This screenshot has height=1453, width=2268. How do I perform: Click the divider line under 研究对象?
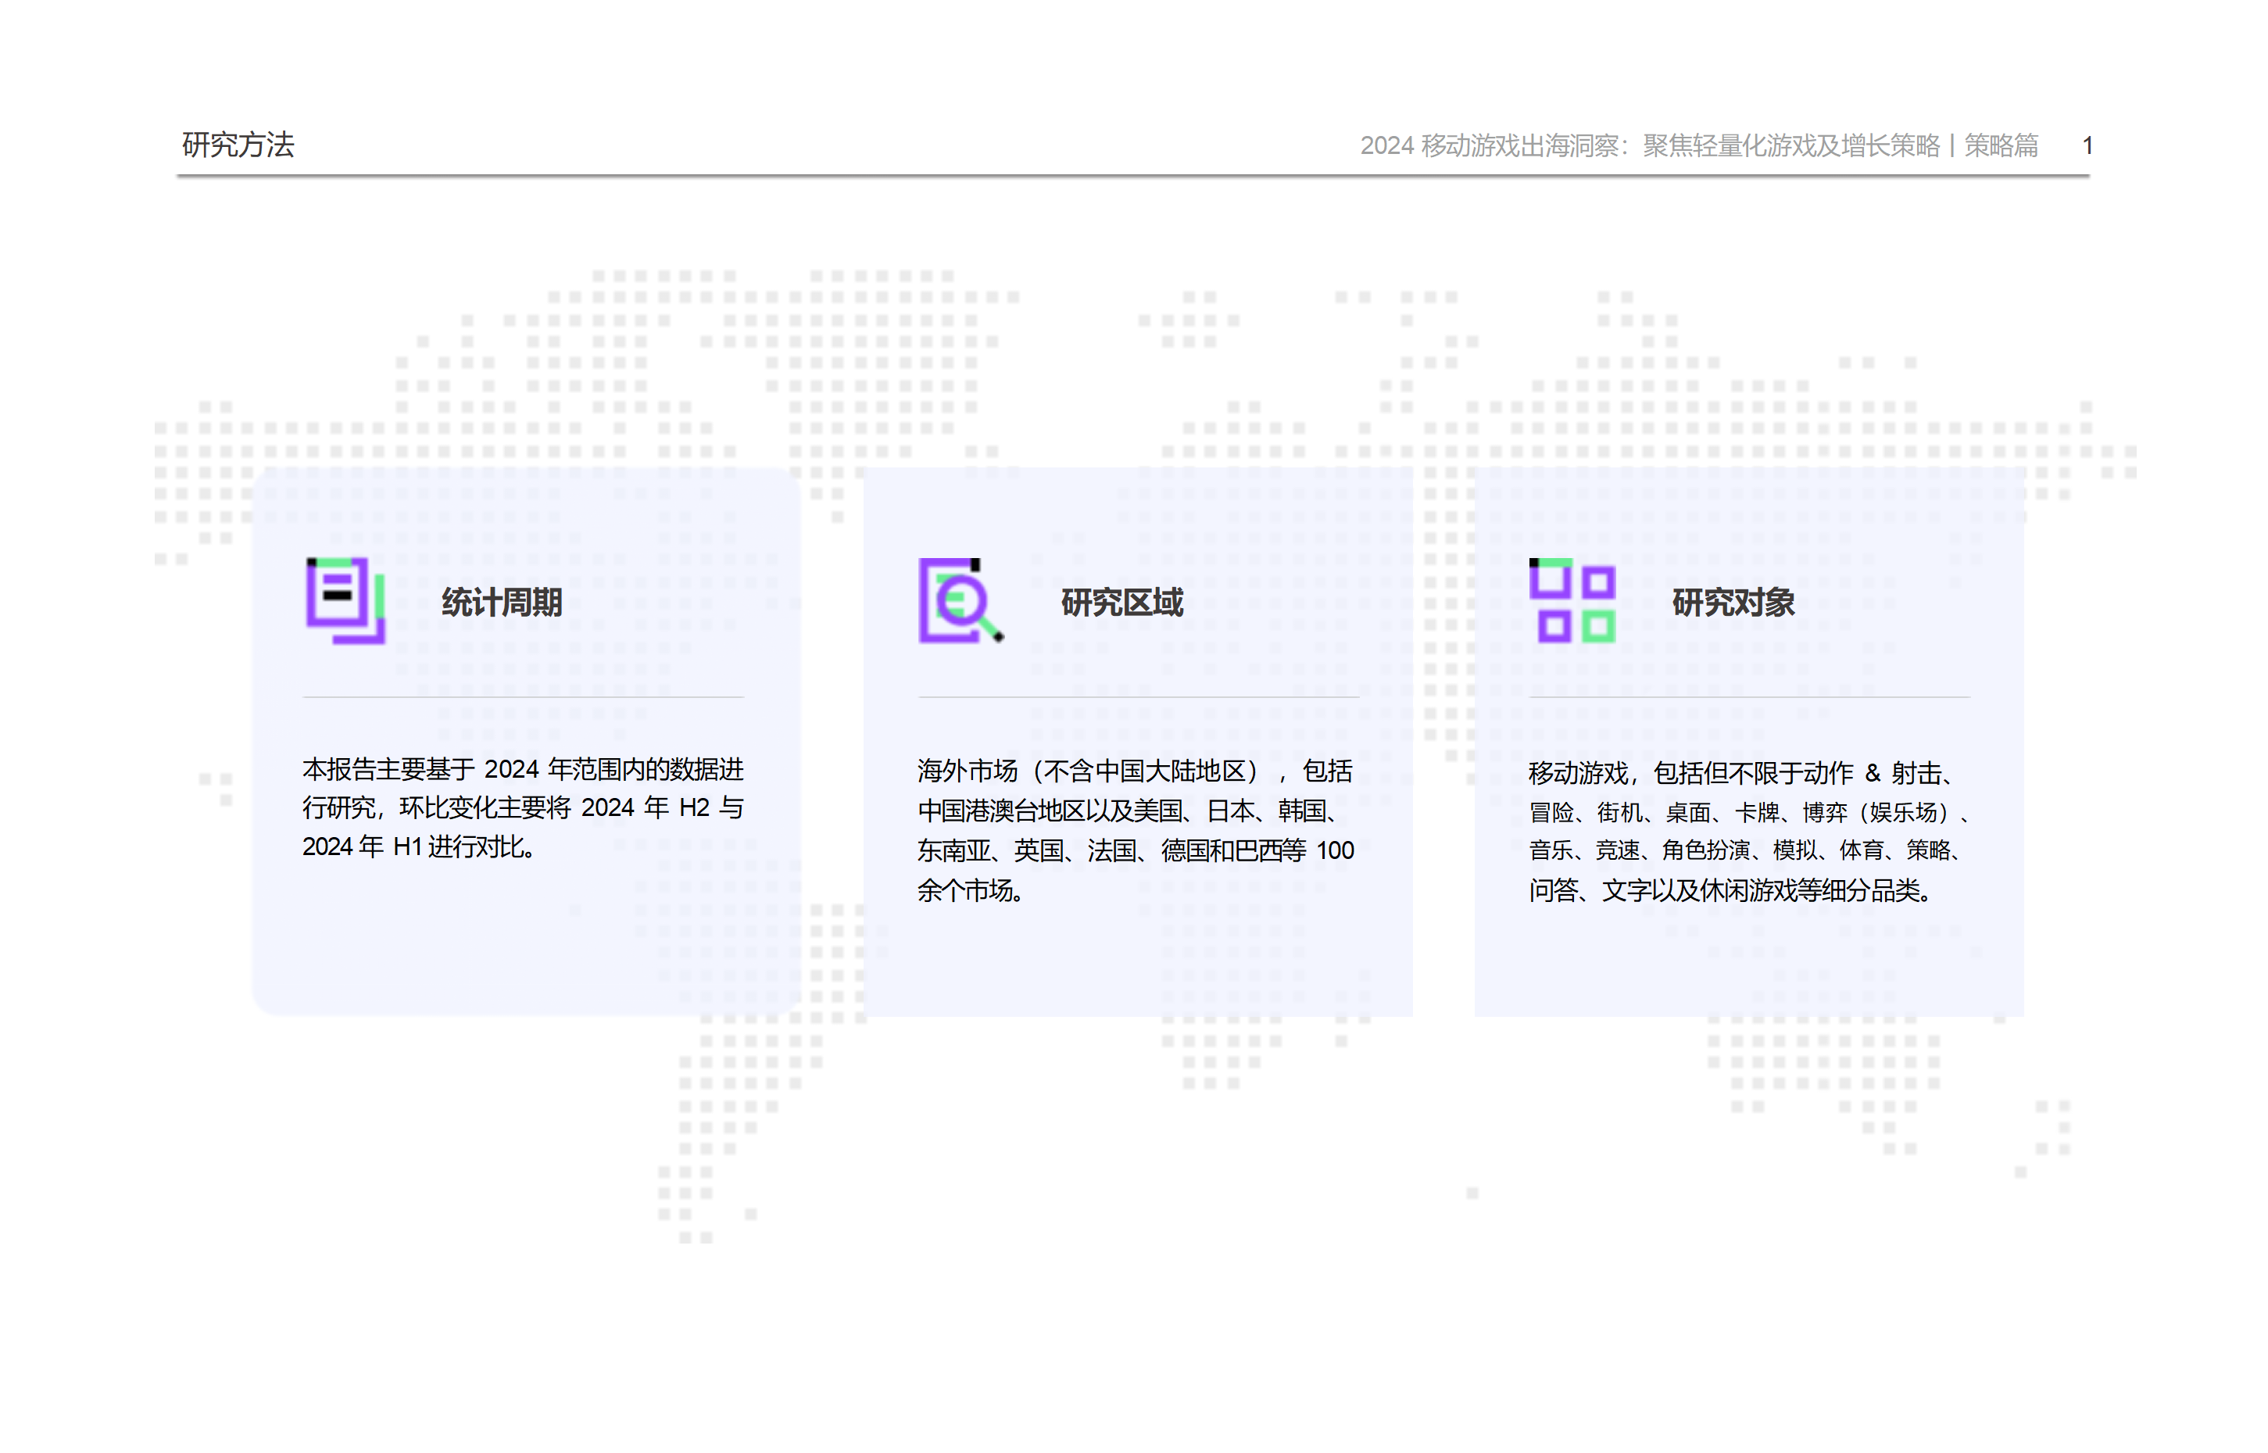coord(1749,697)
